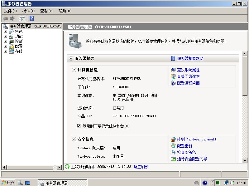Click the taskbar clock 13:10

(241, 183)
